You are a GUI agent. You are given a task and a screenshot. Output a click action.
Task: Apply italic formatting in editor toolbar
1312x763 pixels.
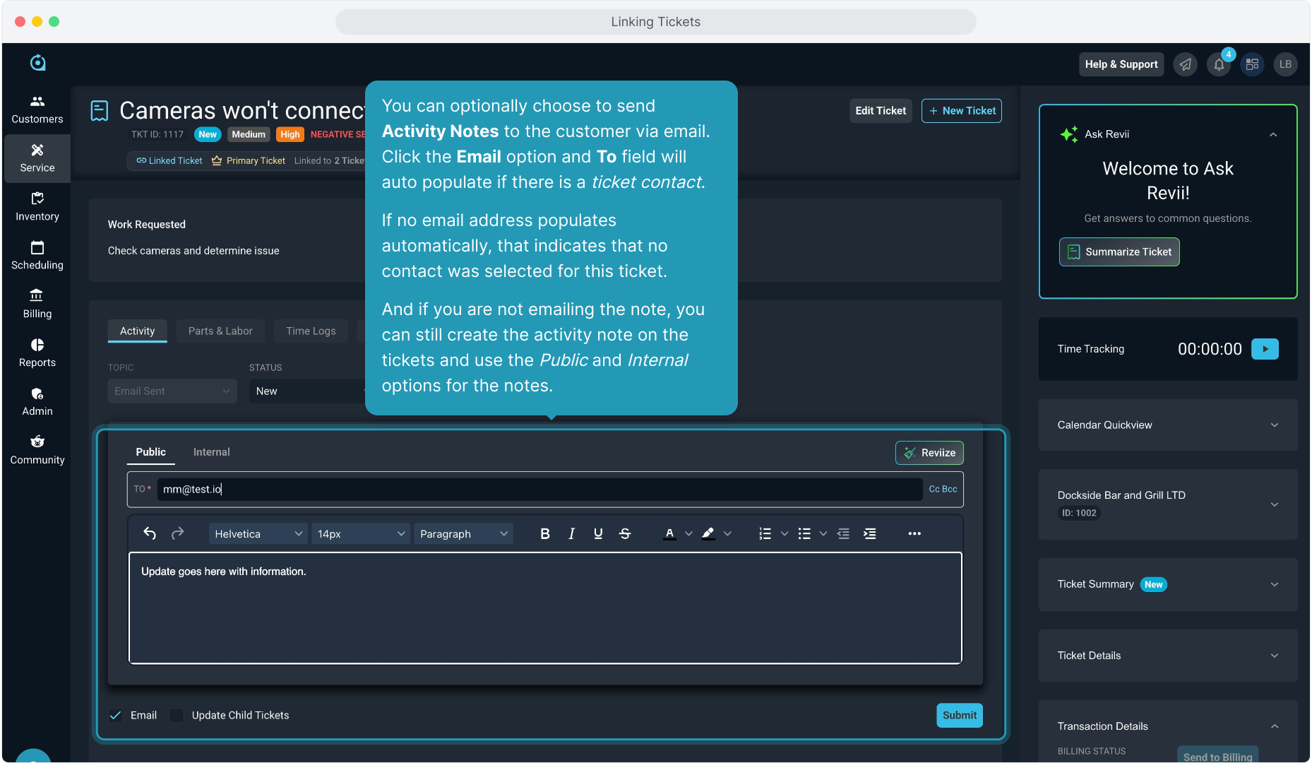click(571, 534)
